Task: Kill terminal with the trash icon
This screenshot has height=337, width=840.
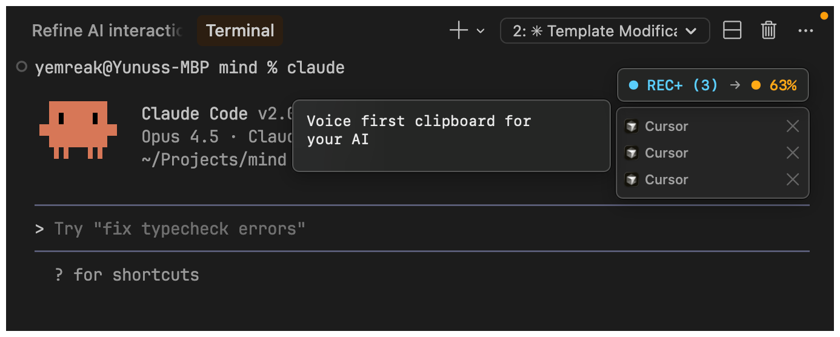Action: (768, 31)
